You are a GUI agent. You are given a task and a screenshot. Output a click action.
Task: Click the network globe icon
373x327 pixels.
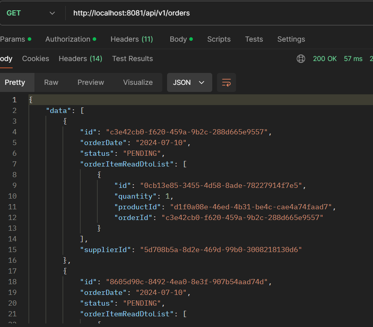point(301,59)
